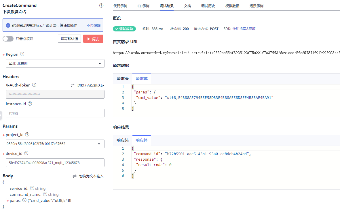Select the 调试结果 tab
The height and width of the screenshot is (218, 340).
click(166, 6)
